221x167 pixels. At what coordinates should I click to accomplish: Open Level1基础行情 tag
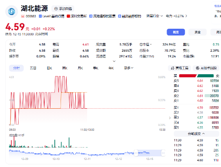52,16
